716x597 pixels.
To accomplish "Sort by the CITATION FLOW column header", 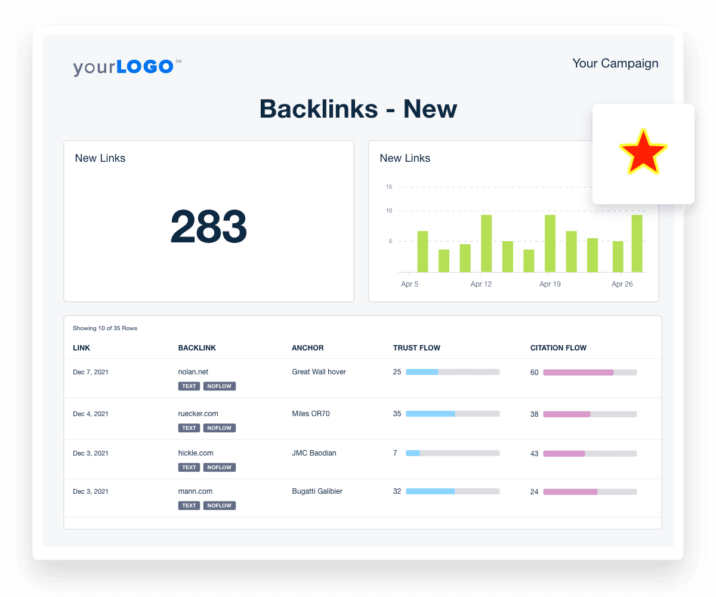I will [x=558, y=347].
